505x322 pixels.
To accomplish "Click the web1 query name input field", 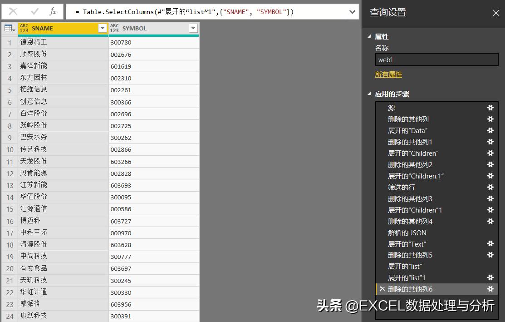I will (x=436, y=59).
